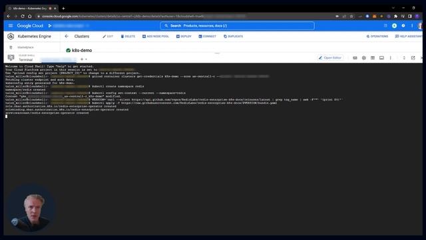Image resolution: width=426 pixels, height=240 pixels.
Task: Click the Cloud Shell activate icon in header
Action: [385, 25]
